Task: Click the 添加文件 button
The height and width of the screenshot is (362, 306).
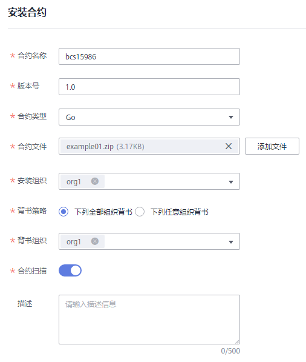Action: [272, 146]
